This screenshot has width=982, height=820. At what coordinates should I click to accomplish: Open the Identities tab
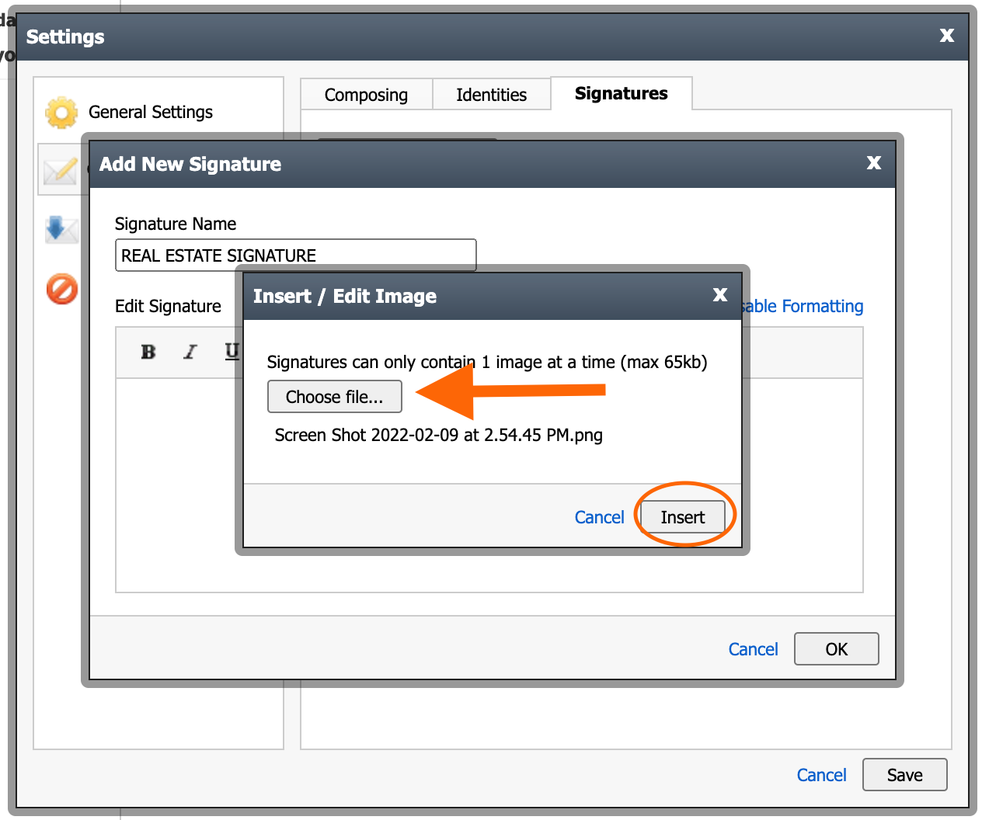(x=491, y=94)
